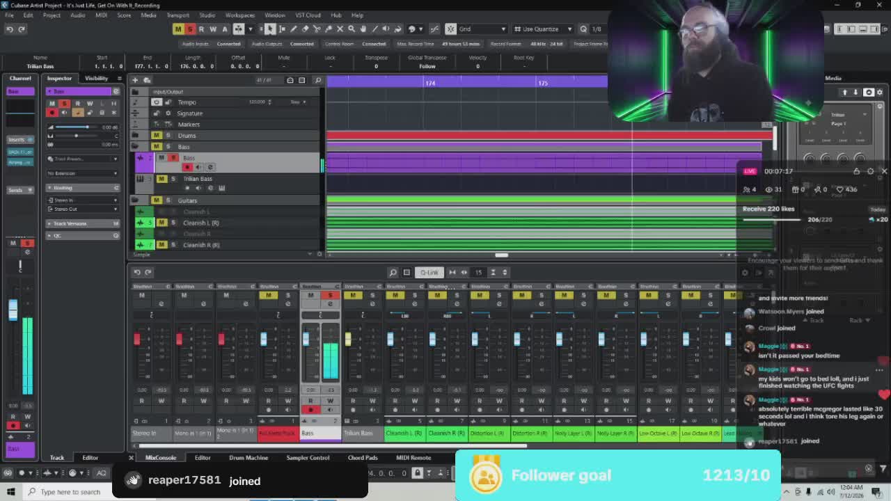Open the Transport menu
The width and height of the screenshot is (891, 501).
tap(178, 15)
